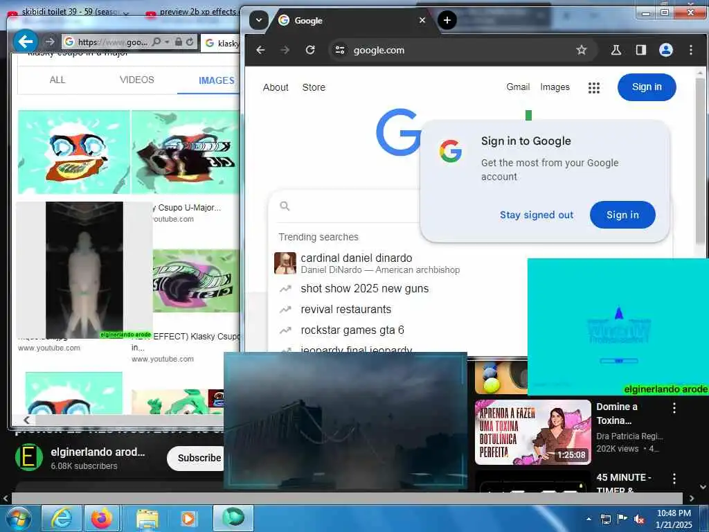Open the Store link
Screen dimensions: 709x532
point(314,87)
